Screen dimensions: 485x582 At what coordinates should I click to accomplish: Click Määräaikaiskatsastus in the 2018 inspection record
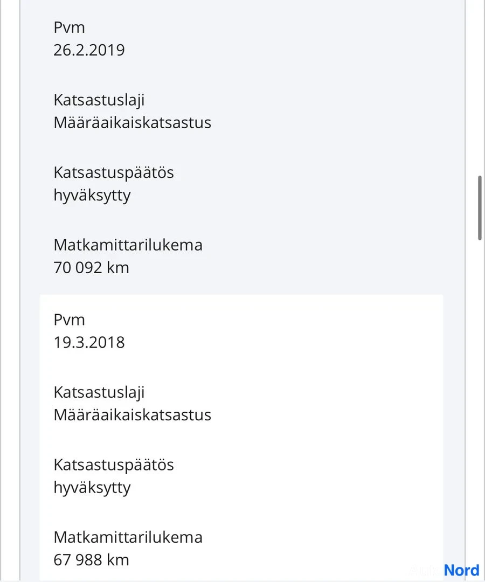tap(132, 414)
